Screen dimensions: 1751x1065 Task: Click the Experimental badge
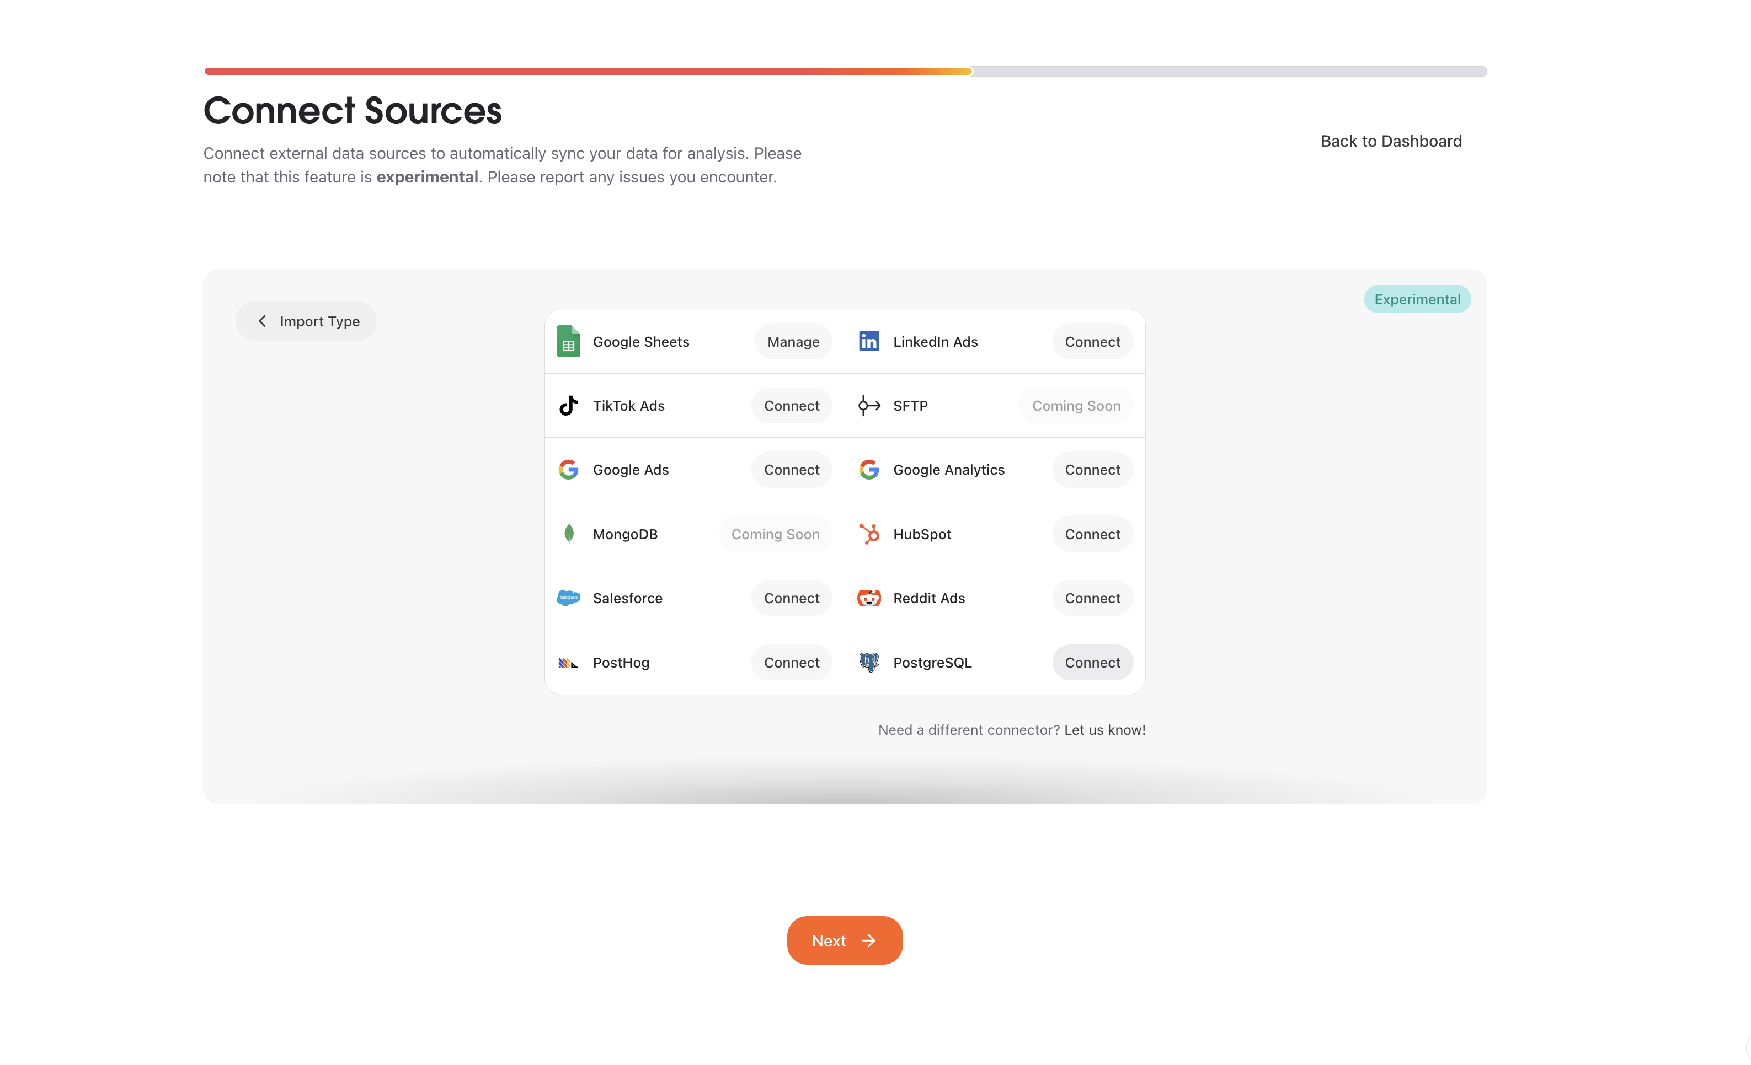1416,299
